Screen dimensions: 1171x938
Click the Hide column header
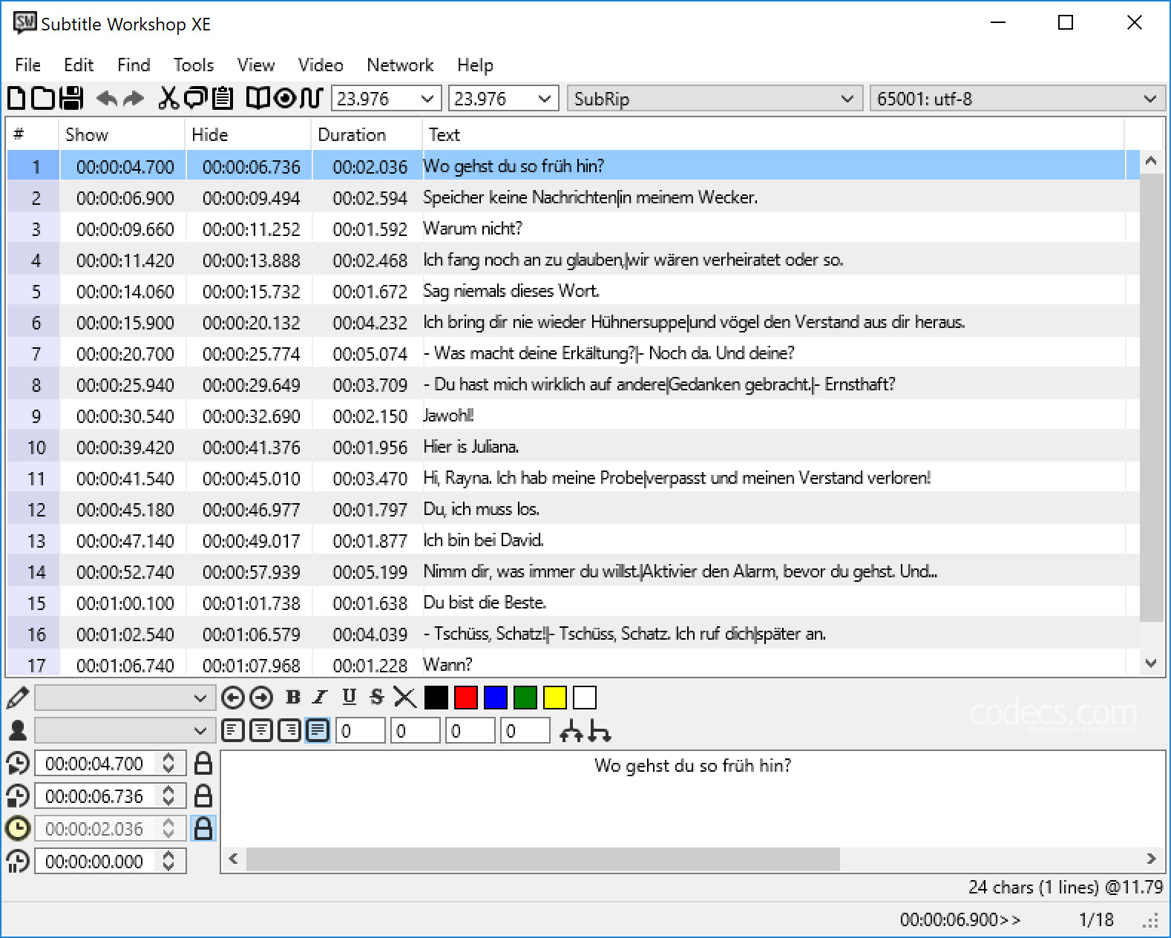[x=248, y=134]
